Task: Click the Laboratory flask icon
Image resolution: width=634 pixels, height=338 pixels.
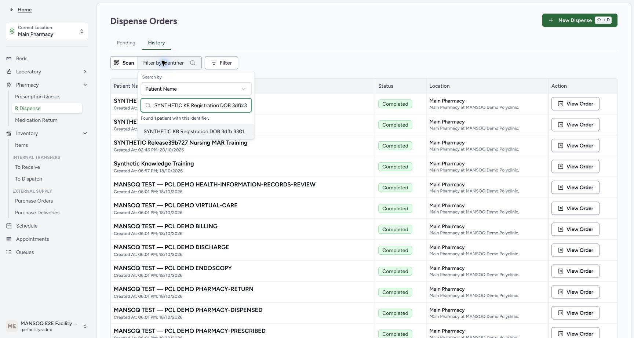Action: point(9,72)
